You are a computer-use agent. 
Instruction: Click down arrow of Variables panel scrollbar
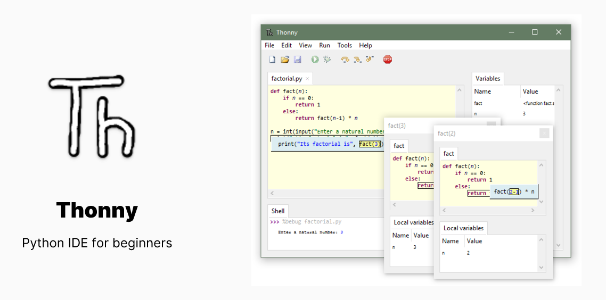pyautogui.click(x=558, y=245)
